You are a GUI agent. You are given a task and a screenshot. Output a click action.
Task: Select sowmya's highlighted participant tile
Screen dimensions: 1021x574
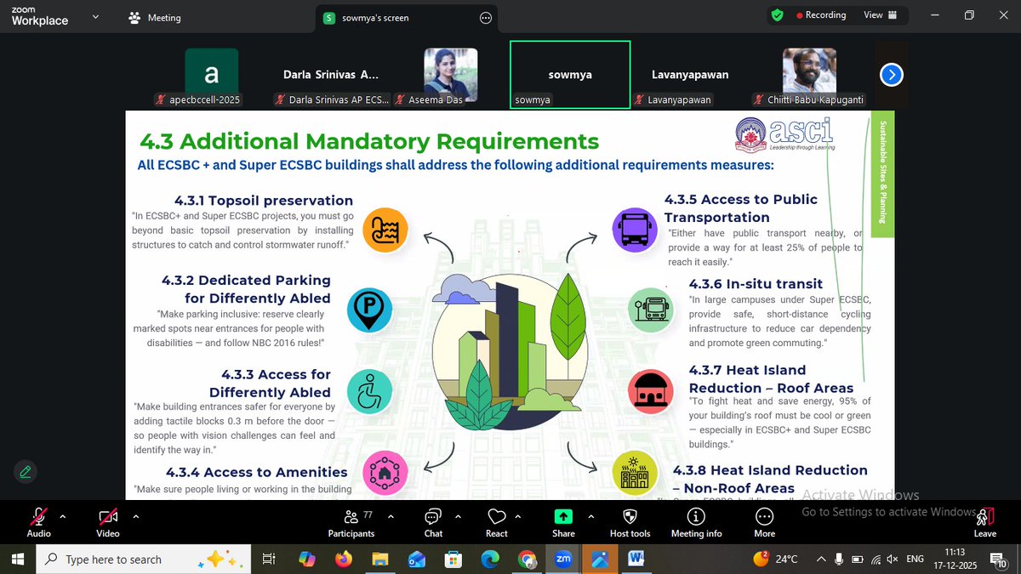(x=570, y=76)
